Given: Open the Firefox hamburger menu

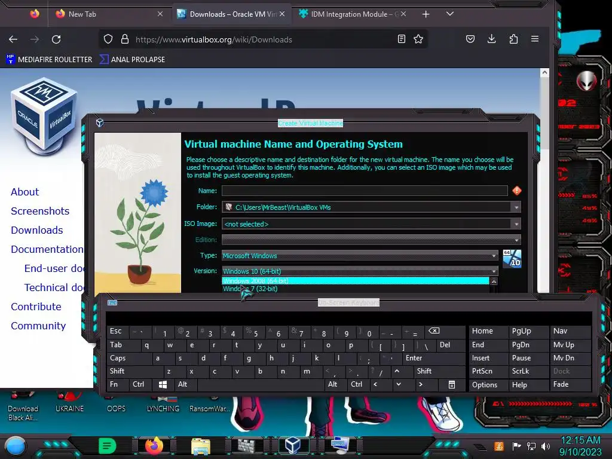Looking at the screenshot, I should pos(535,39).
